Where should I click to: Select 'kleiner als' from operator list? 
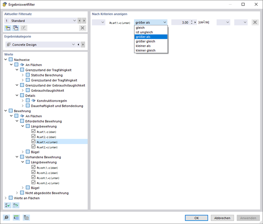point(151,46)
